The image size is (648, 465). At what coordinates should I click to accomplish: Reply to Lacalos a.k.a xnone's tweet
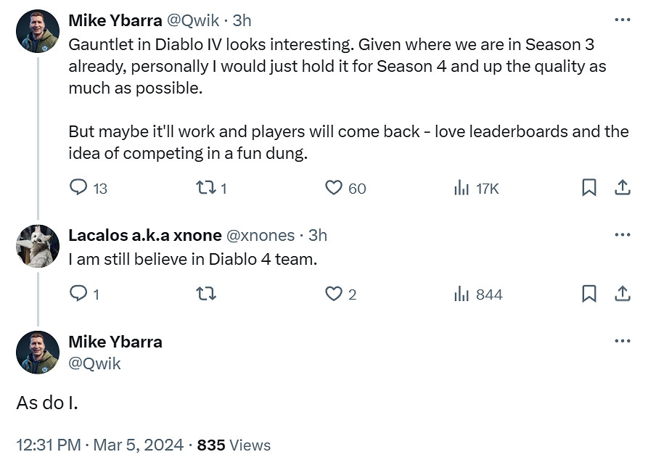point(78,294)
